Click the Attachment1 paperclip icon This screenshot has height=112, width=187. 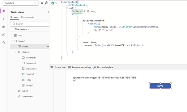19,96
